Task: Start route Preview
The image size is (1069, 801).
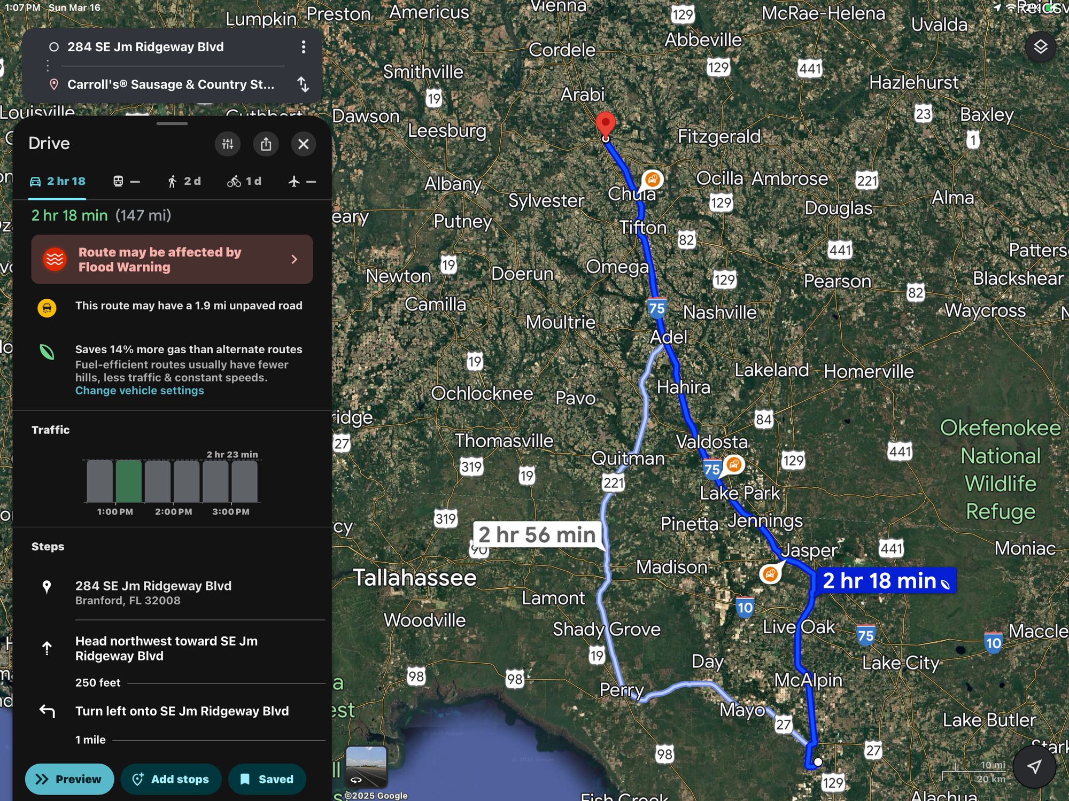Action: pyautogui.click(x=69, y=779)
